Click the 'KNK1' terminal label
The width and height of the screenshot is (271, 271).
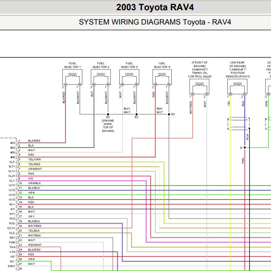point(12,266)
